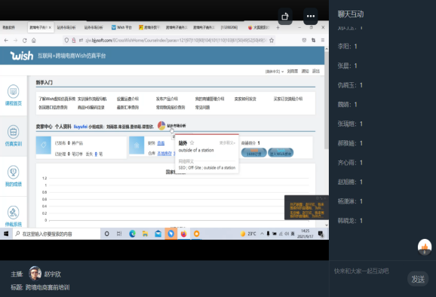Tap the thumbs-up like icon
Screen dimensions: 436x297
425,246
